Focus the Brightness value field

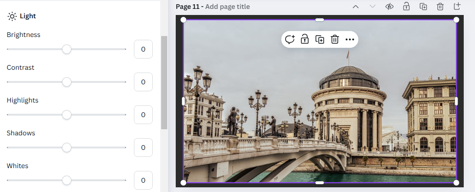pyautogui.click(x=143, y=49)
